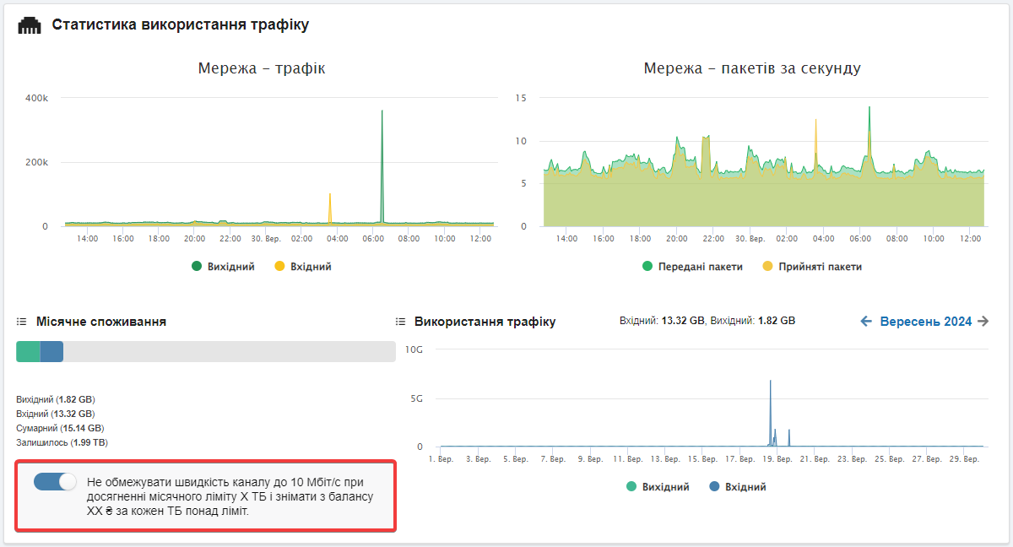This screenshot has height=547, width=1013.
Task: Toggle green Вихідний legend in monthly usage chart
Action: point(657,487)
